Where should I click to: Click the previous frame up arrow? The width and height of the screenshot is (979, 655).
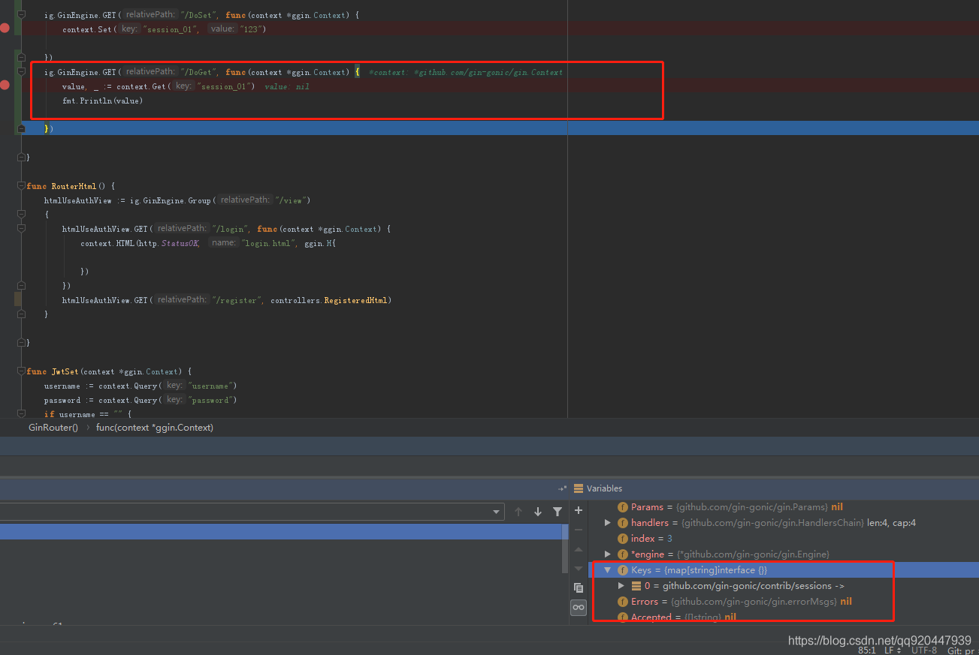click(x=518, y=512)
